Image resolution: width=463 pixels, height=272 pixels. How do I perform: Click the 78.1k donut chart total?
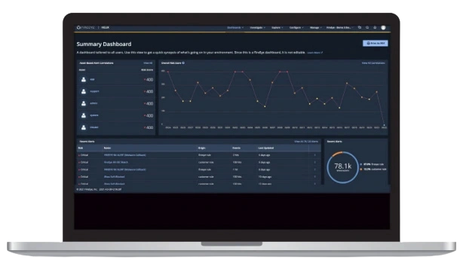point(343,167)
